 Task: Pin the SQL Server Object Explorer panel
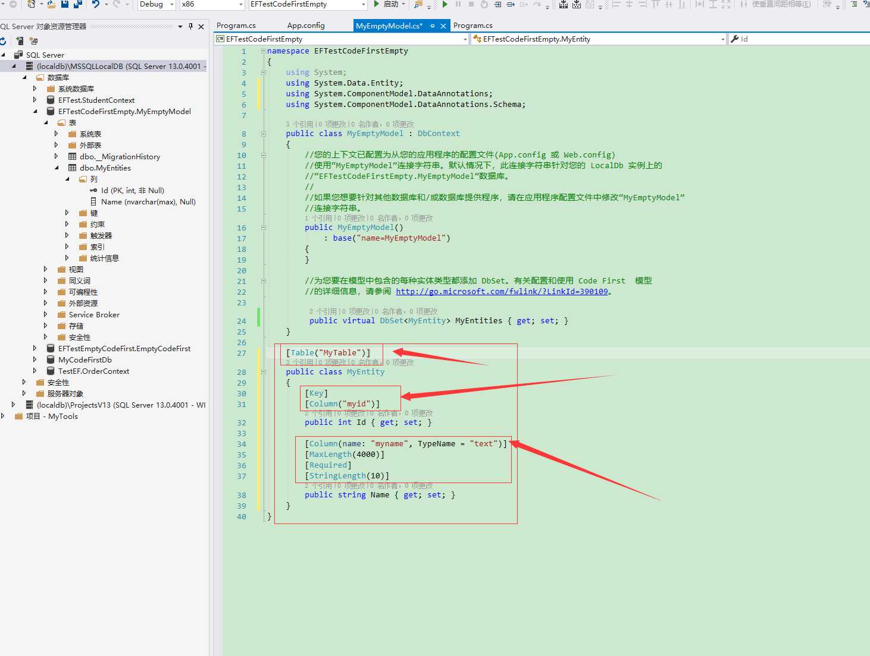click(x=190, y=26)
